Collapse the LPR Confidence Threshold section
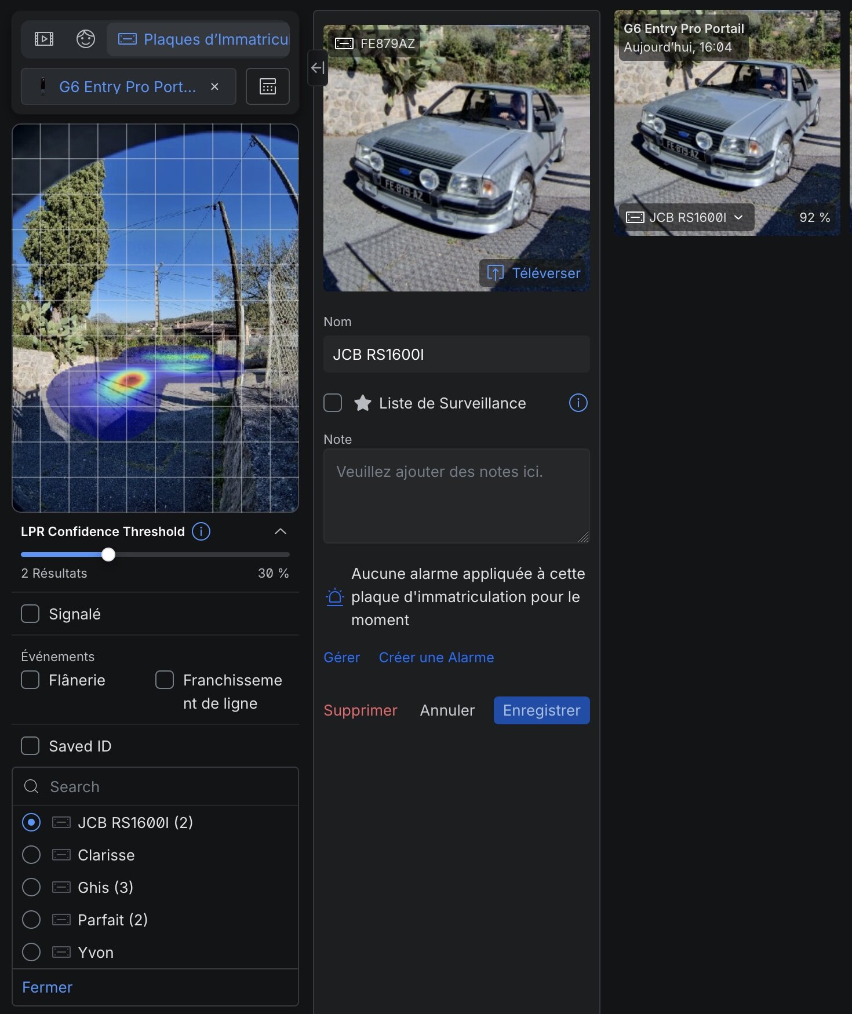This screenshot has width=852, height=1014. [281, 531]
